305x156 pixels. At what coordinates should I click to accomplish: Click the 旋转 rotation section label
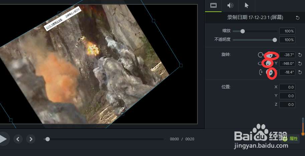226,55
